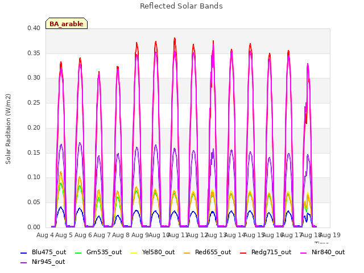Image resolution: width=364 pixels, height=273 pixels.
Task: Select the Red655_out legend label
Action: (213, 252)
